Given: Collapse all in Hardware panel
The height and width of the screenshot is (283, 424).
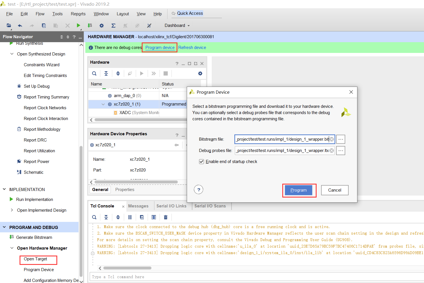Looking at the screenshot, I should (106, 74).
